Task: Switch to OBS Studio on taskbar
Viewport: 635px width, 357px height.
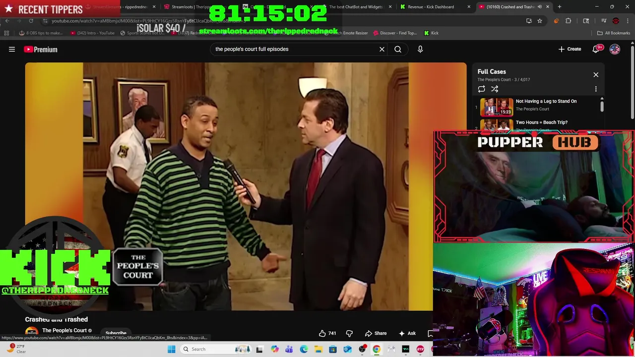Action: (x=362, y=349)
